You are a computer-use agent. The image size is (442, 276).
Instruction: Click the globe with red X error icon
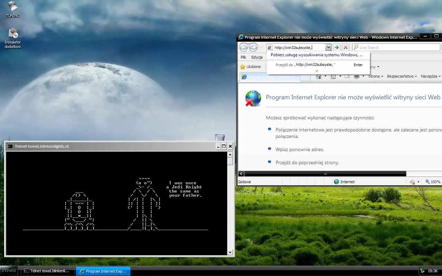[x=253, y=98]
